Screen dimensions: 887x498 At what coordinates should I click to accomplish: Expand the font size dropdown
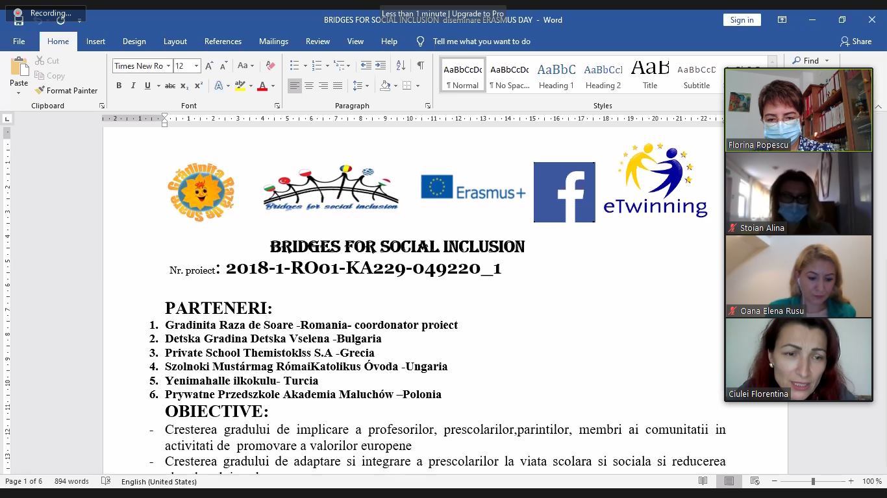coord(196,65)
